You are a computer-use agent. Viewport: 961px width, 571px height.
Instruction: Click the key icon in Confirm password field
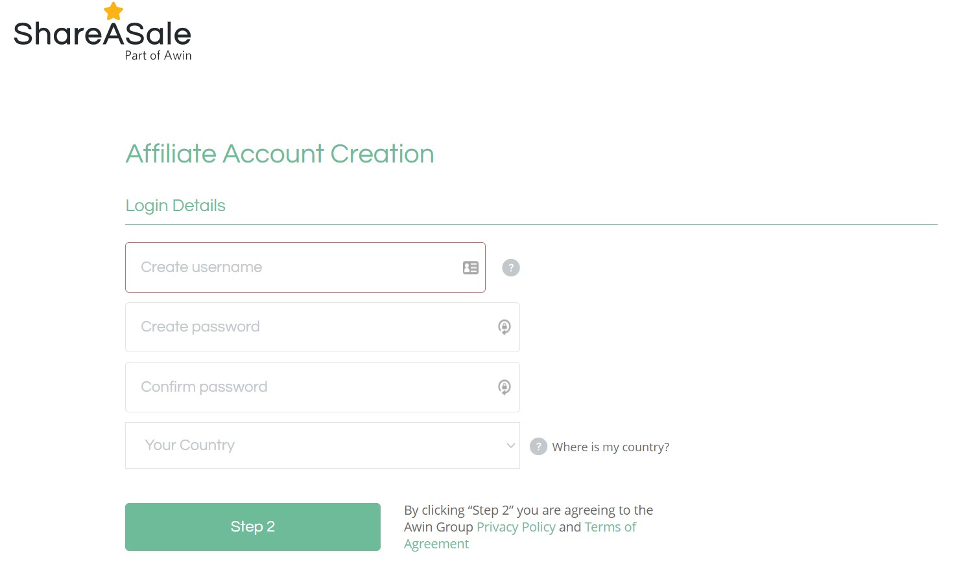click(x=504, y=387)
